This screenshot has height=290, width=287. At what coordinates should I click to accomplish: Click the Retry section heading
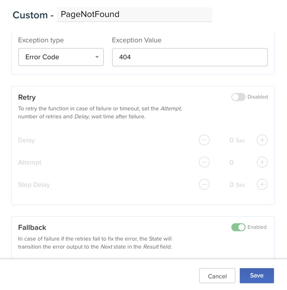[27, 97]
